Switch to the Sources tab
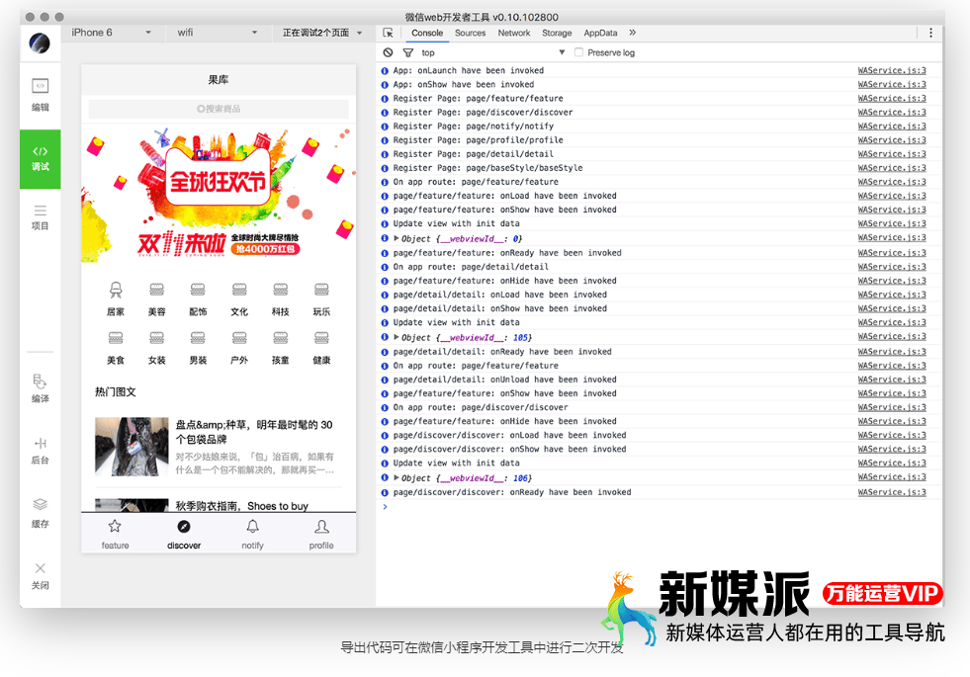Viewport: 970px width, 677px height. click(x=470, y=33)
